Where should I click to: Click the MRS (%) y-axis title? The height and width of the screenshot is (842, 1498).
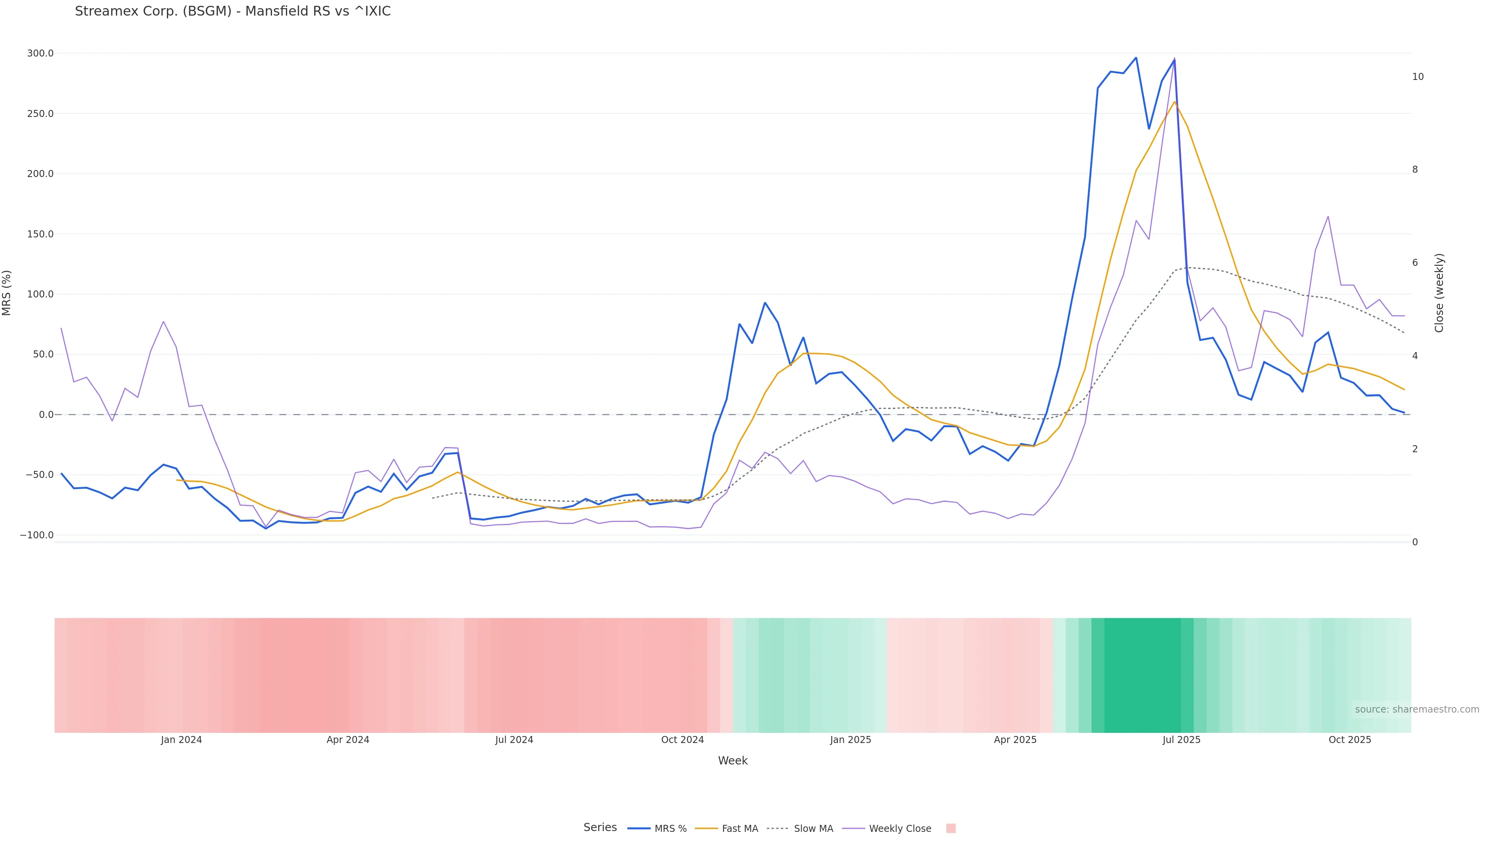pos(7,293)
